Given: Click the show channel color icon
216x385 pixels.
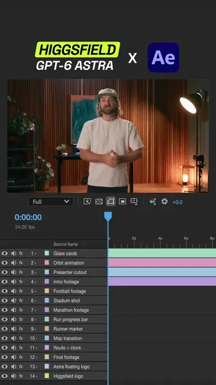Looking at the screenshot, I should (x=153, y=202).
